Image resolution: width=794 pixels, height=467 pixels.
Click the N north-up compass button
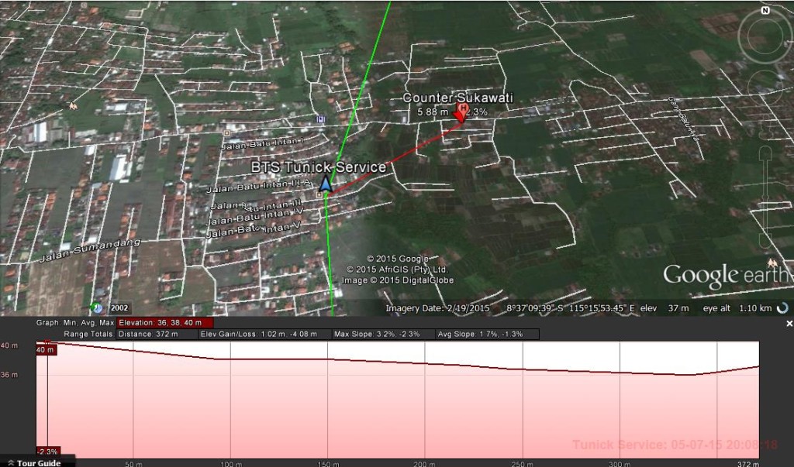[x=765, y=10]
